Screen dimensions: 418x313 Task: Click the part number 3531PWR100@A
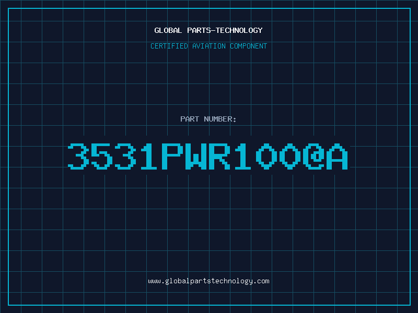coord(208,156)
